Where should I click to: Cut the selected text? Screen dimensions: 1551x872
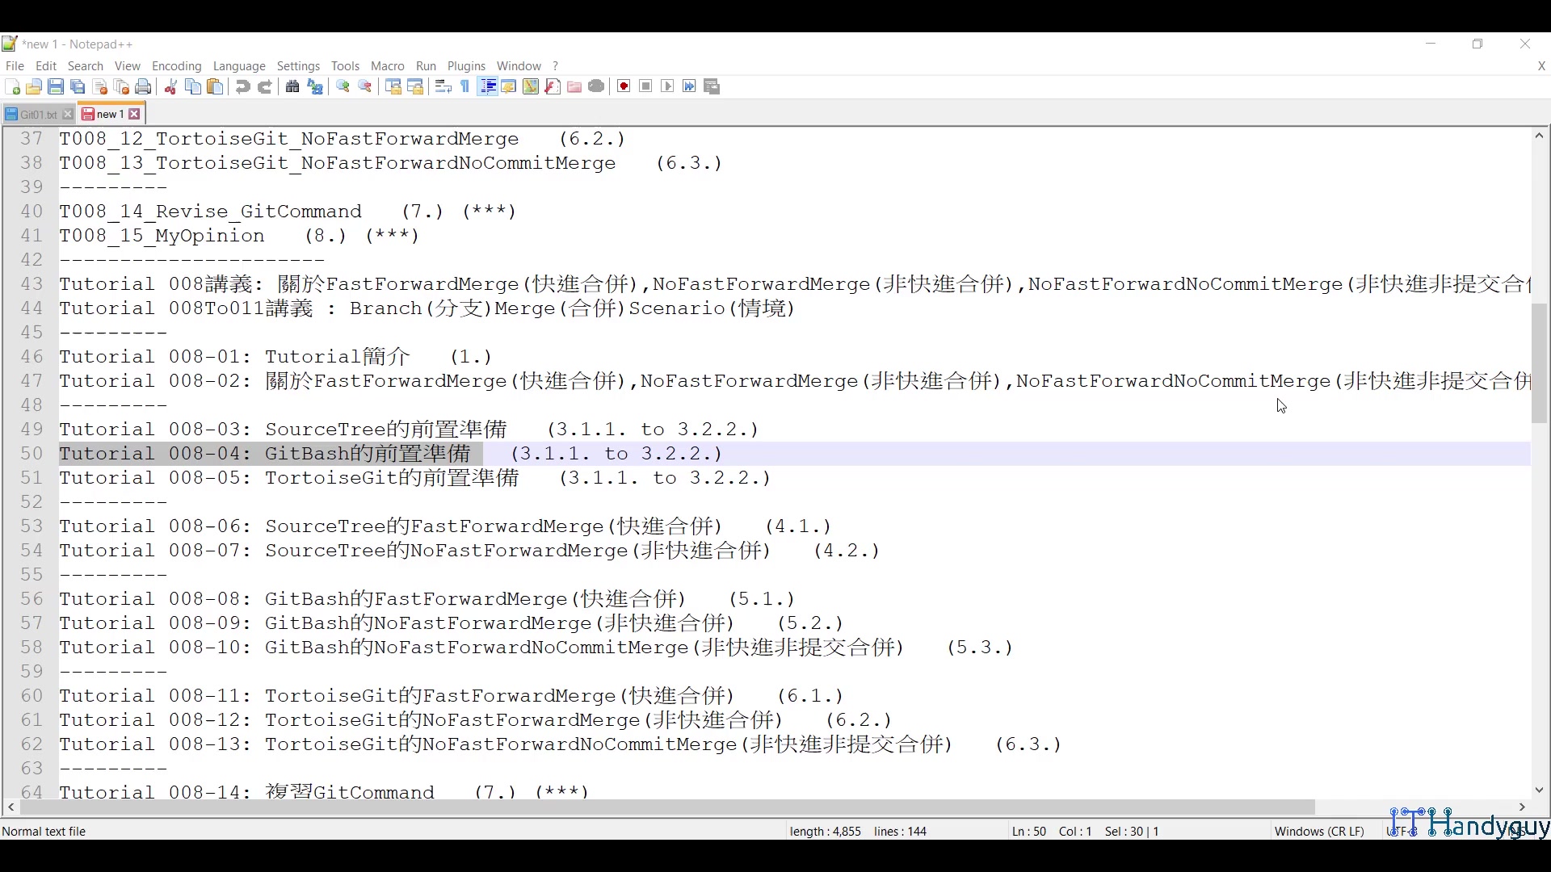(170, 86)
